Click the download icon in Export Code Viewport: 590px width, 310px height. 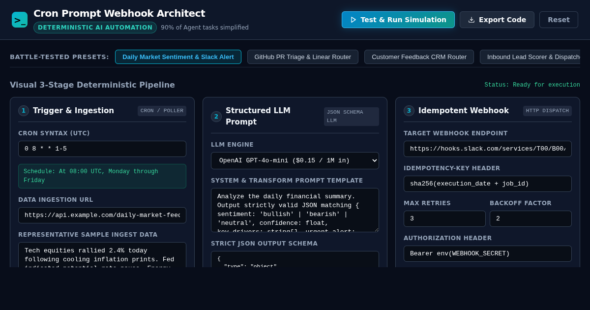472,20
